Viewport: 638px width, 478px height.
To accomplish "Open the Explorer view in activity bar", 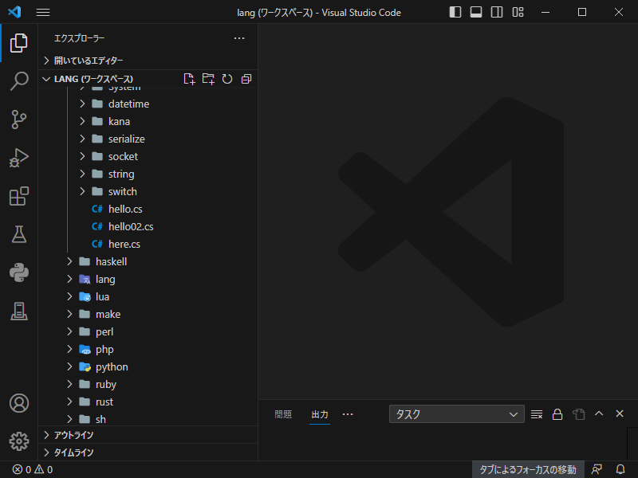I will 18,43.
